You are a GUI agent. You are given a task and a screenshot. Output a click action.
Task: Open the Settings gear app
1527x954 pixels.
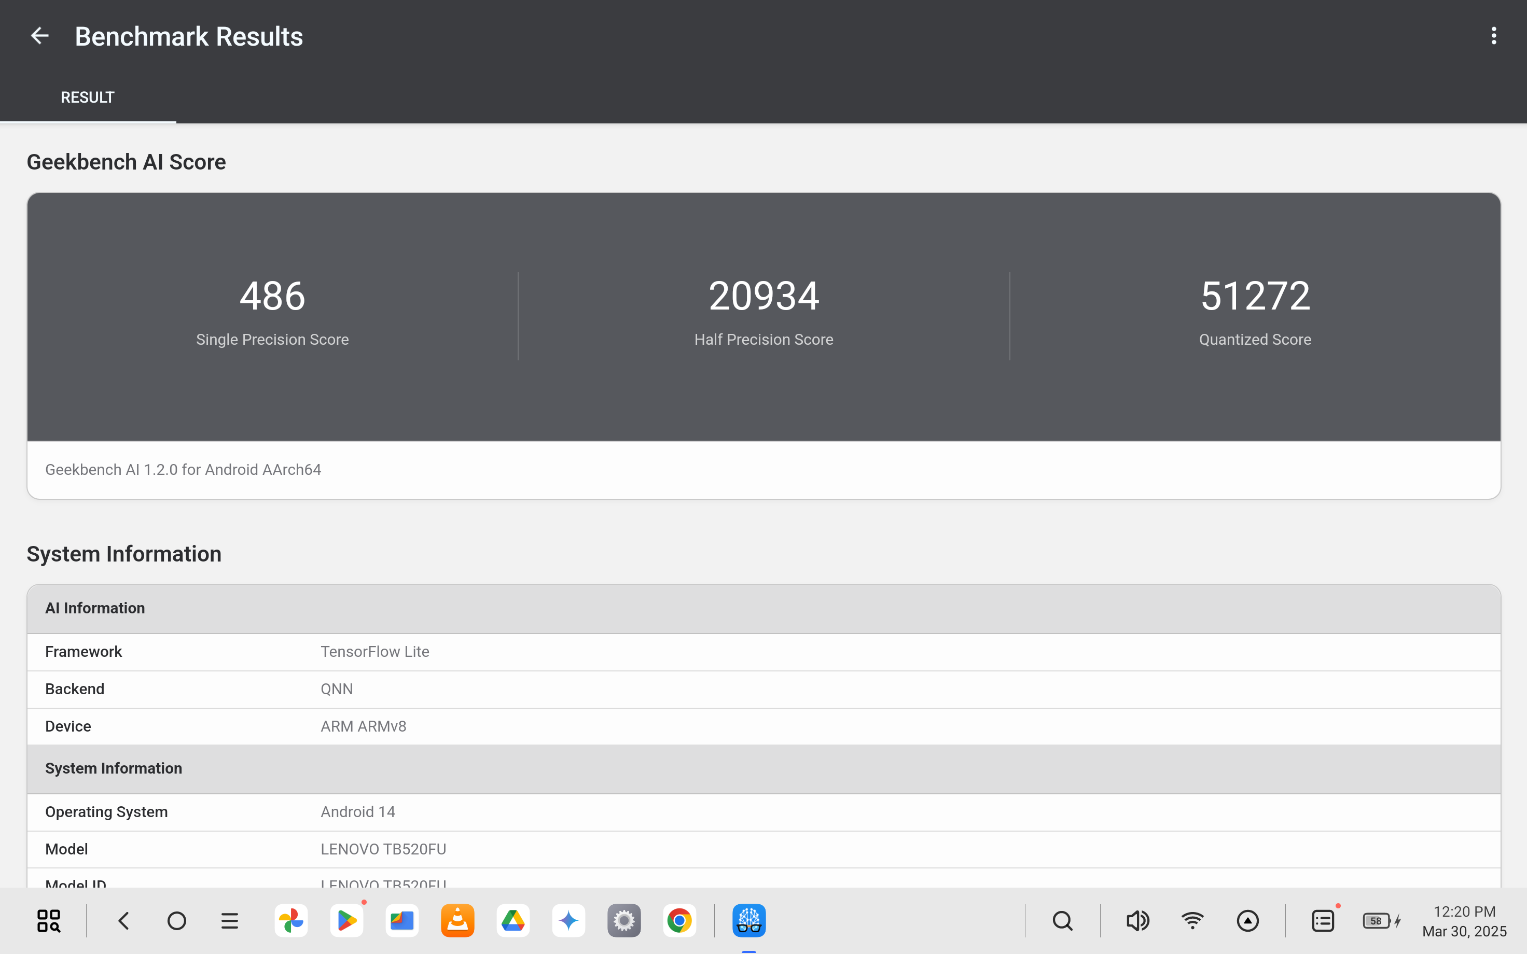pos(624,921)
